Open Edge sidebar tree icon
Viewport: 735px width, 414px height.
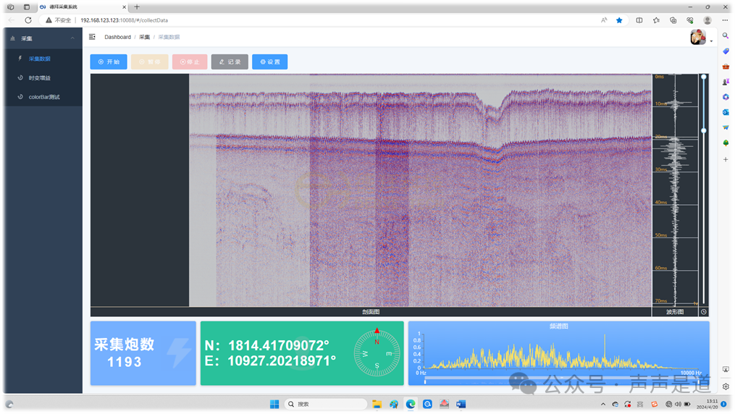tap(726, 143)
